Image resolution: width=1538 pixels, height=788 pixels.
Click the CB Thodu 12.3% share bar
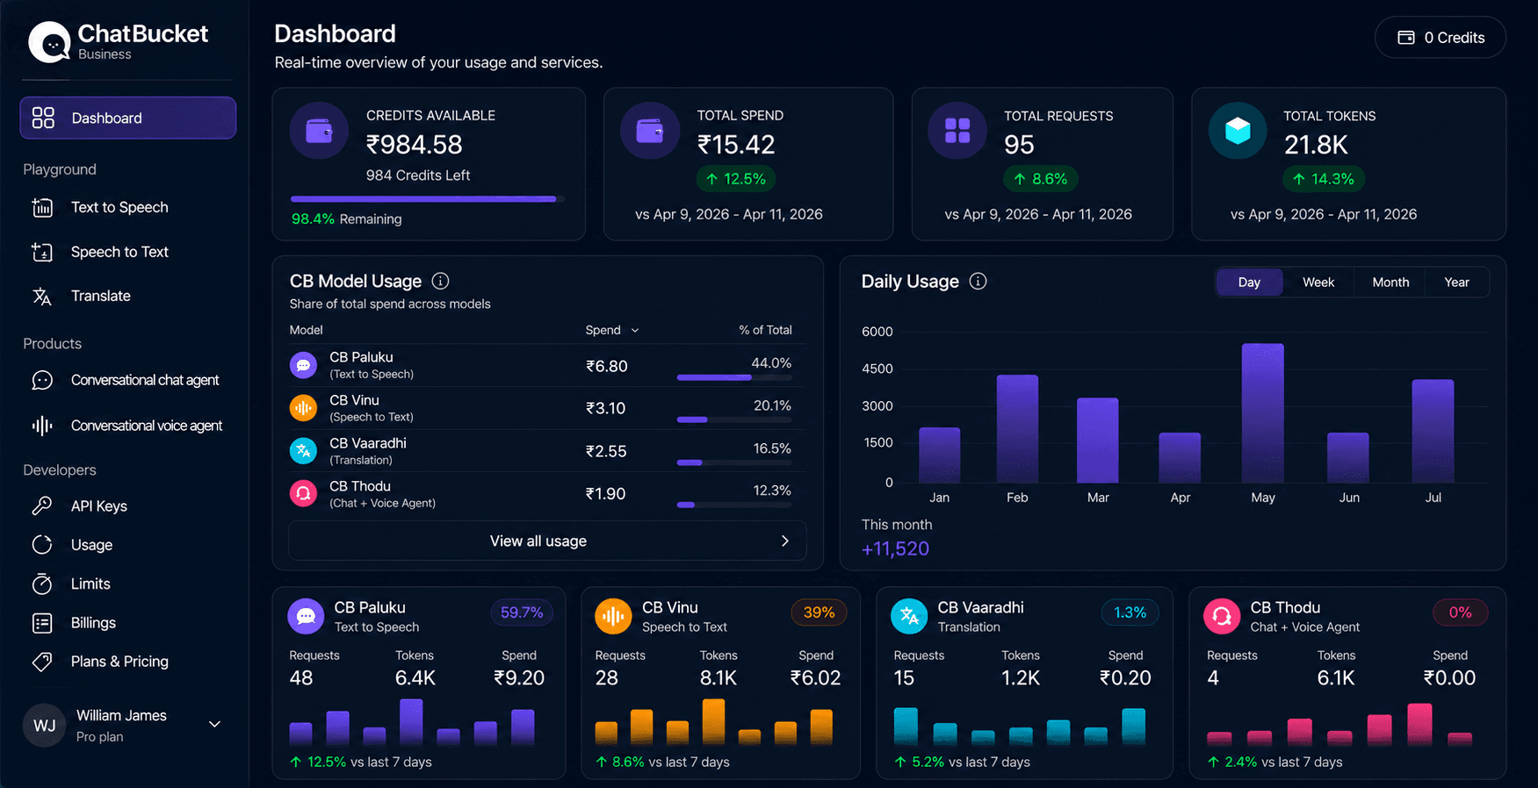click(x=734, y=505)
